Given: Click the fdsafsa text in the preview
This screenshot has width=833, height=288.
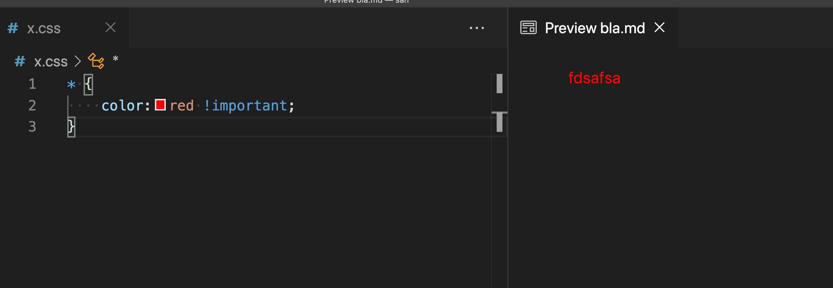Looking at the screenshot, I should click(594, 78).
